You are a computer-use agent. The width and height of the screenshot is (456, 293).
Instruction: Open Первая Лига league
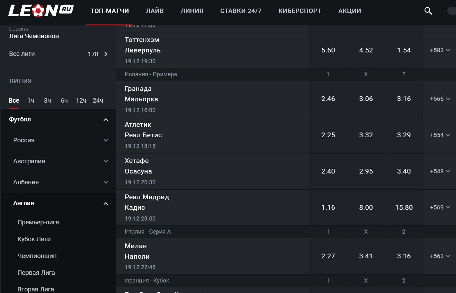point(36,273)
